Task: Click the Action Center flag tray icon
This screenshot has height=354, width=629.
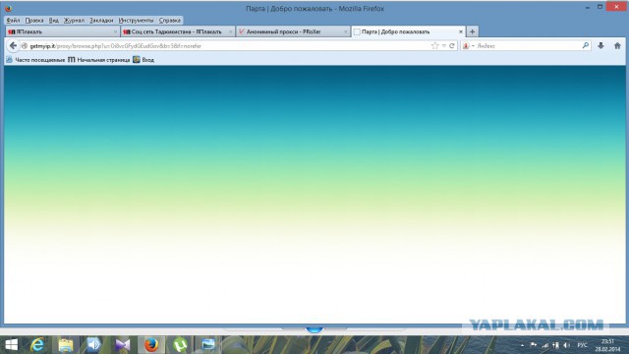Action: click(x=533, y=345)
